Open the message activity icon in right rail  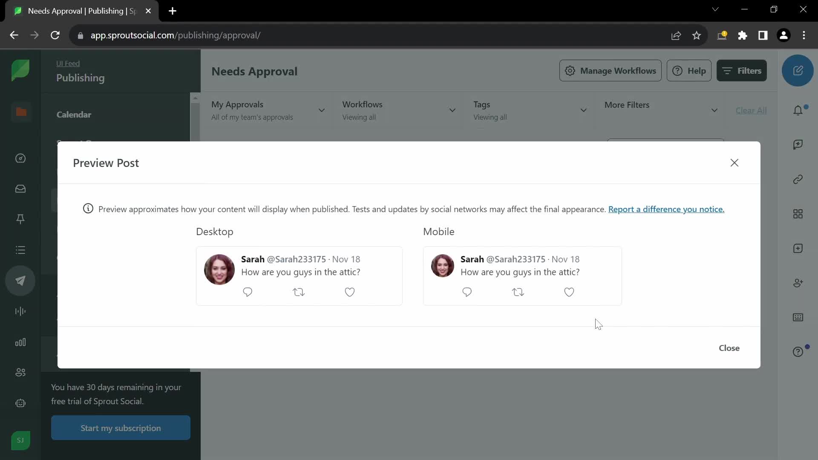pyautogui.click(x=798, y=145)
